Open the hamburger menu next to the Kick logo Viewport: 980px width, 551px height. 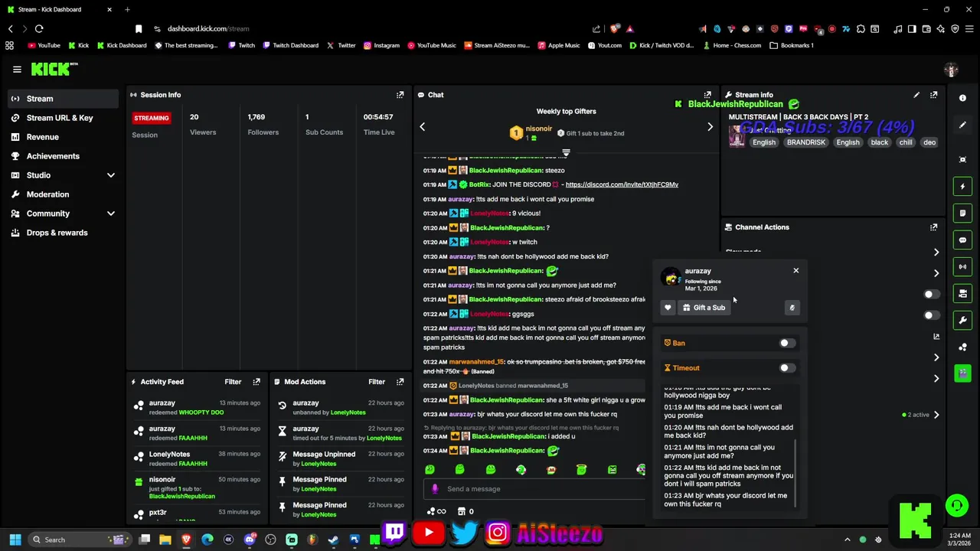click(x=17, y=70)
